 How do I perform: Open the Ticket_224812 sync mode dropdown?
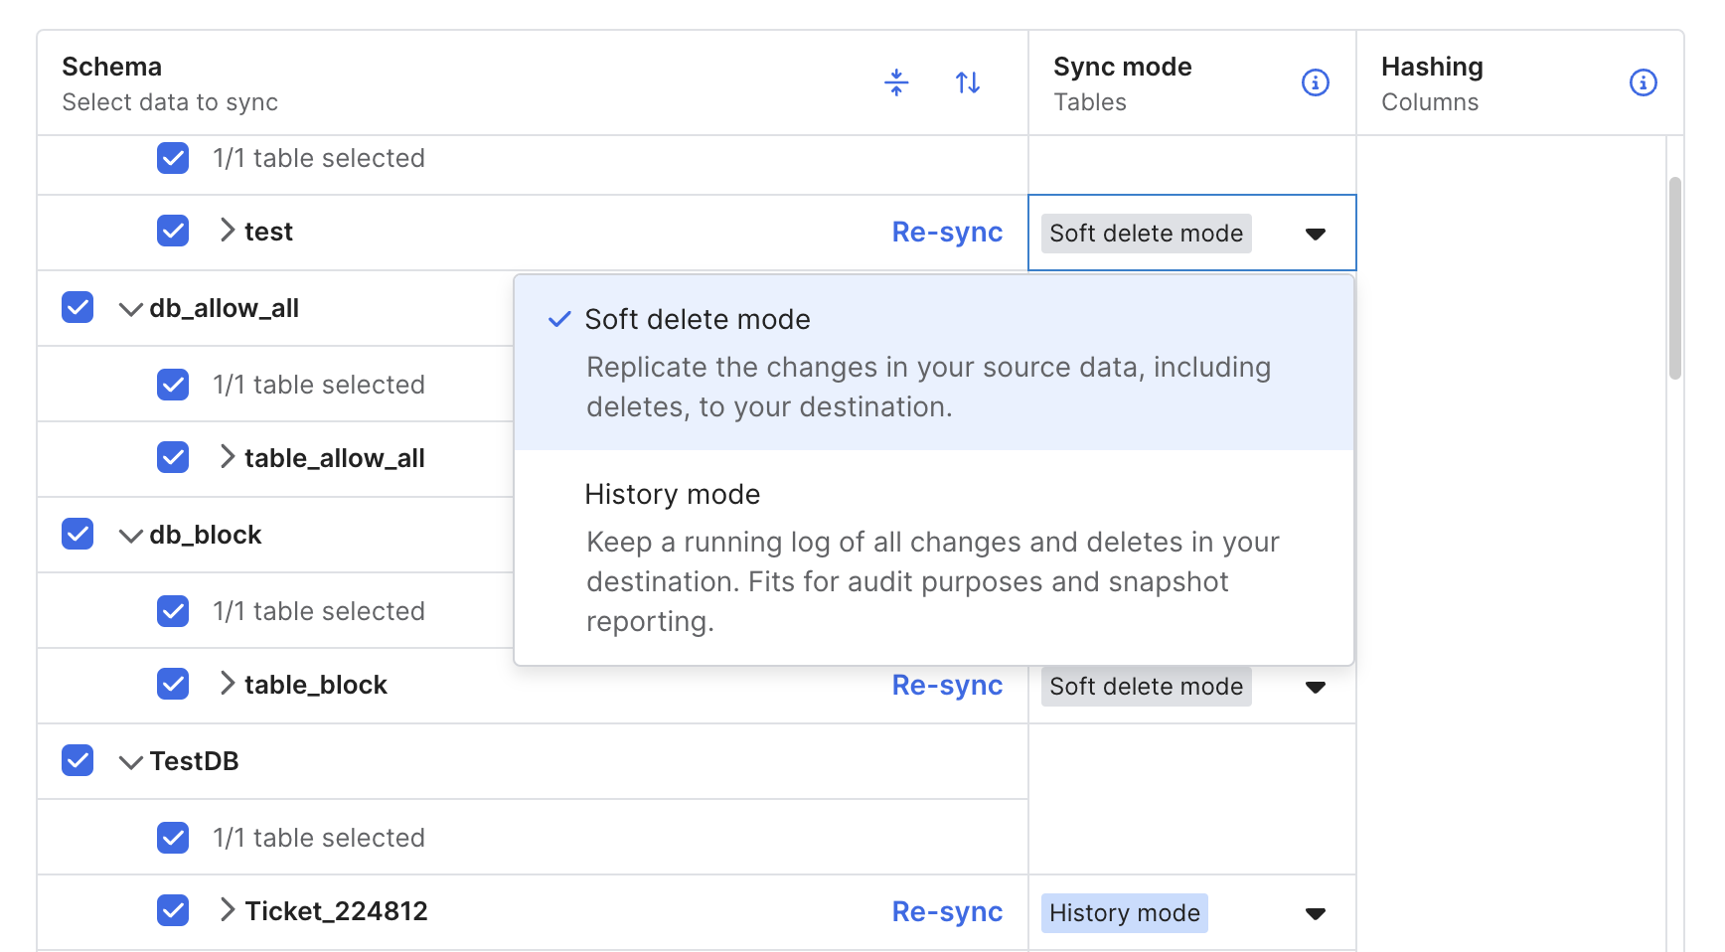[x=1316, y=913]
